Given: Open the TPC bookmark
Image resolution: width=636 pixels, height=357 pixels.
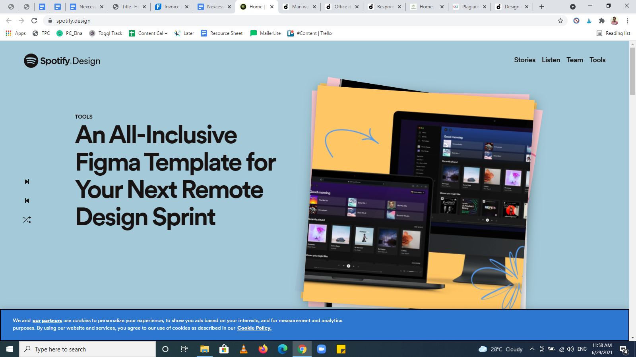Looking at the screenshot, I should pyautogui.click(x=41, y=33).
